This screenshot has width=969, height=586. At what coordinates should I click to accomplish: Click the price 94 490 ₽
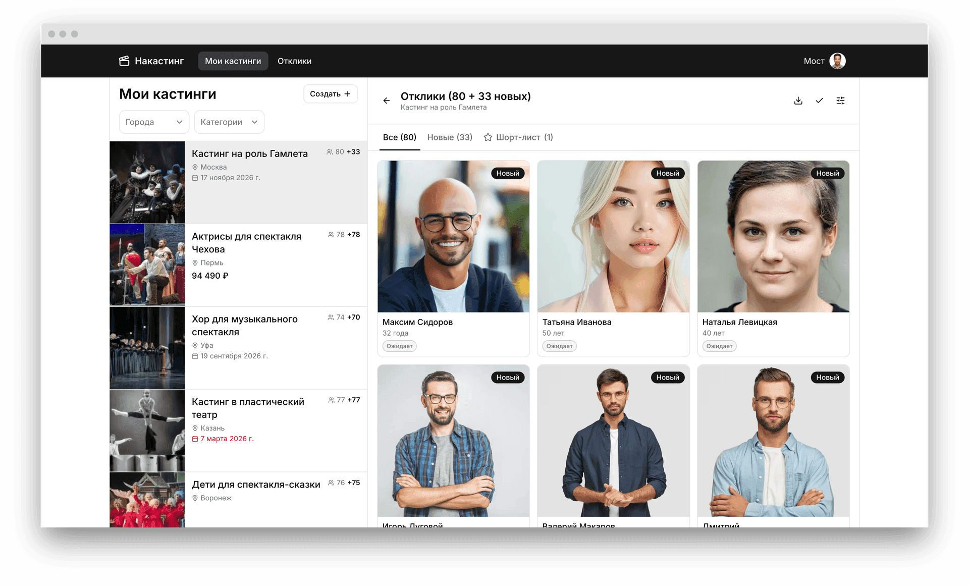(x=210, y=276)
